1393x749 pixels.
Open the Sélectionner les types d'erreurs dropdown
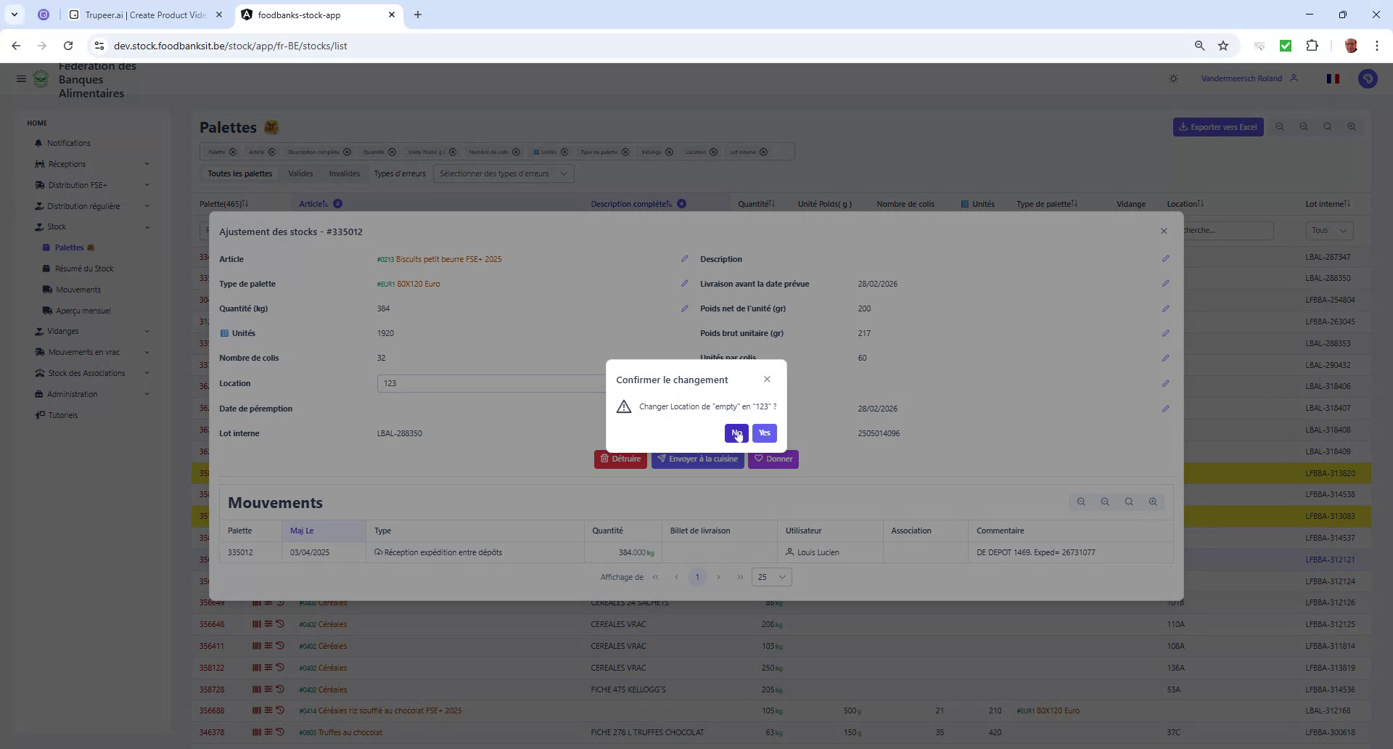503,173
